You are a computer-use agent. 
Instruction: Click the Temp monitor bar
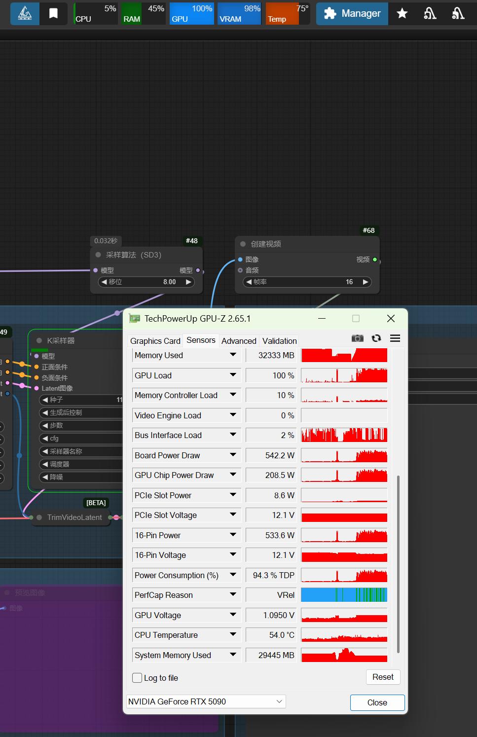[x=288, y=13]
